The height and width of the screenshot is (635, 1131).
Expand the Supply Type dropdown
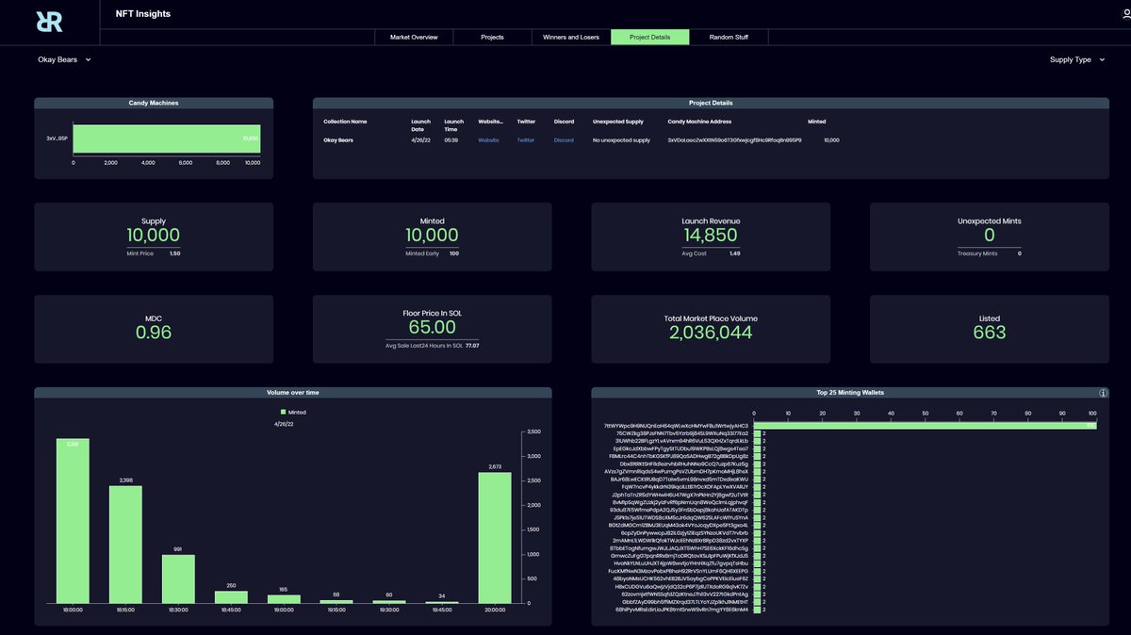[1076, 59]
